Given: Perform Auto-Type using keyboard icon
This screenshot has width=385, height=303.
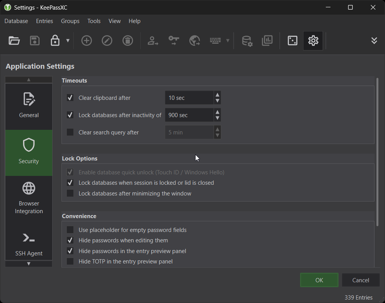Looking at the screenshot, I should tap(215, 40).
